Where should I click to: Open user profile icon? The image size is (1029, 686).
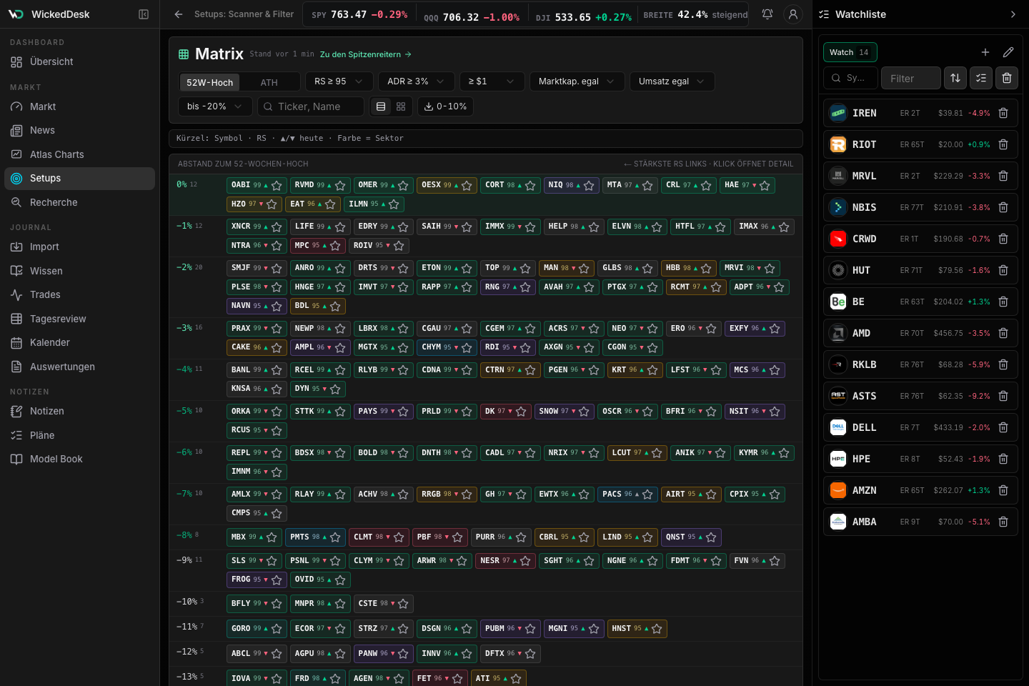tap(792, 14)
